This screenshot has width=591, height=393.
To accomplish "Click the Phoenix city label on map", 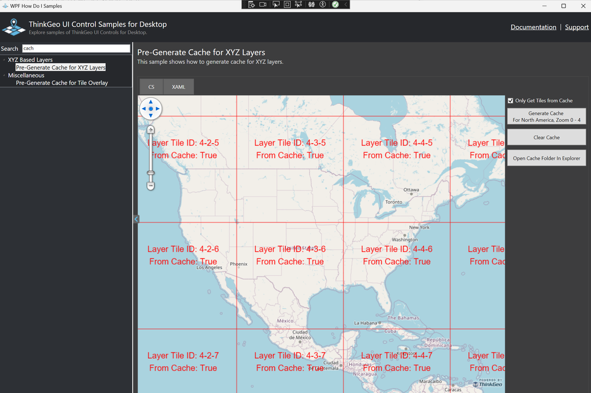I will (239, 264).
